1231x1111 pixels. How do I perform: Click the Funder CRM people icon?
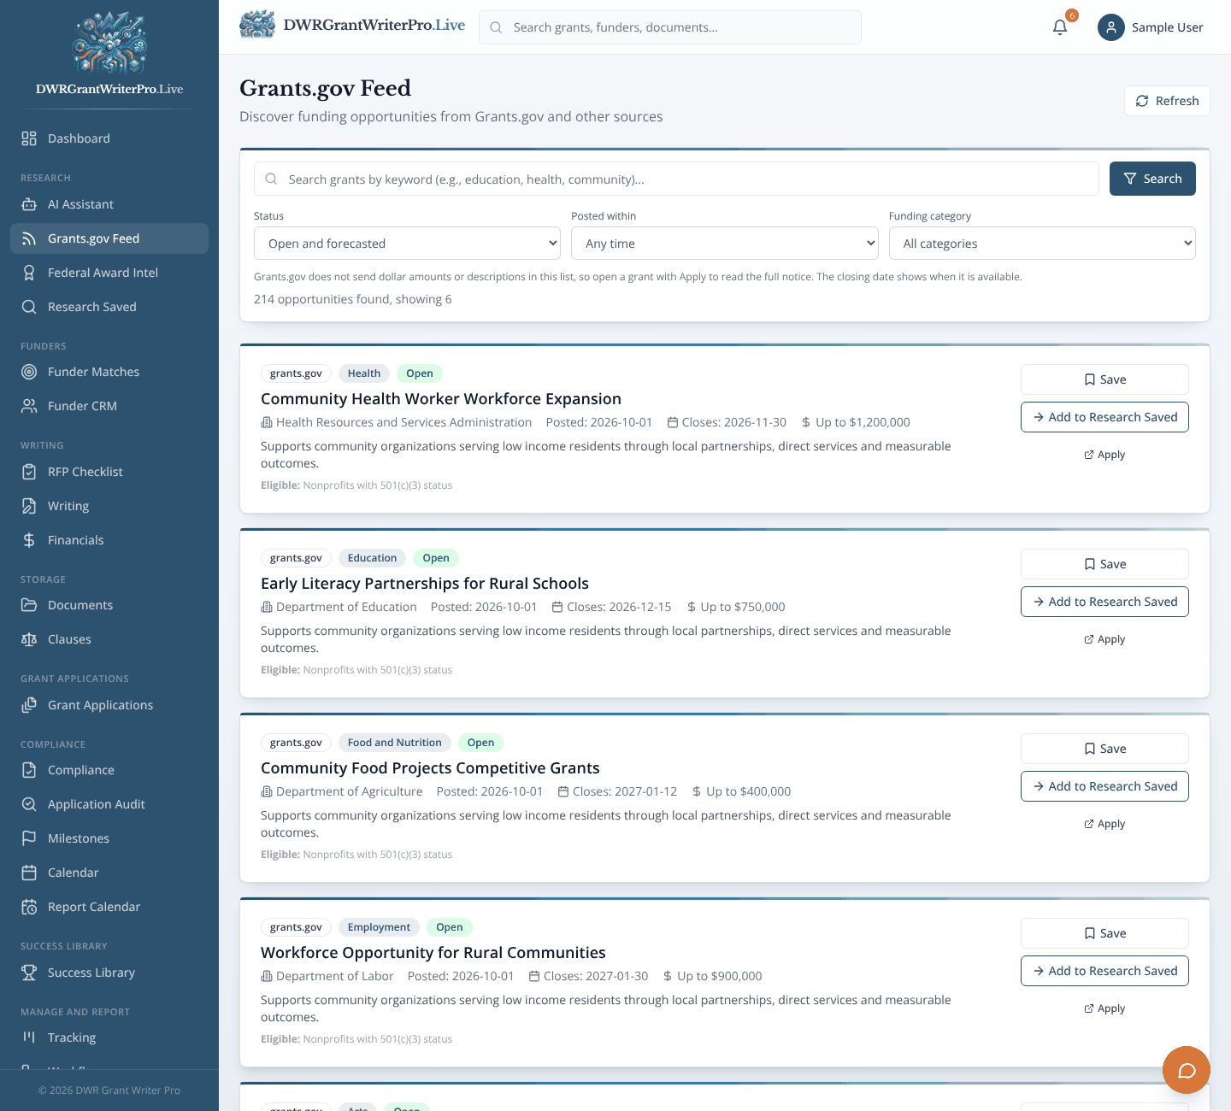point(29,406)
